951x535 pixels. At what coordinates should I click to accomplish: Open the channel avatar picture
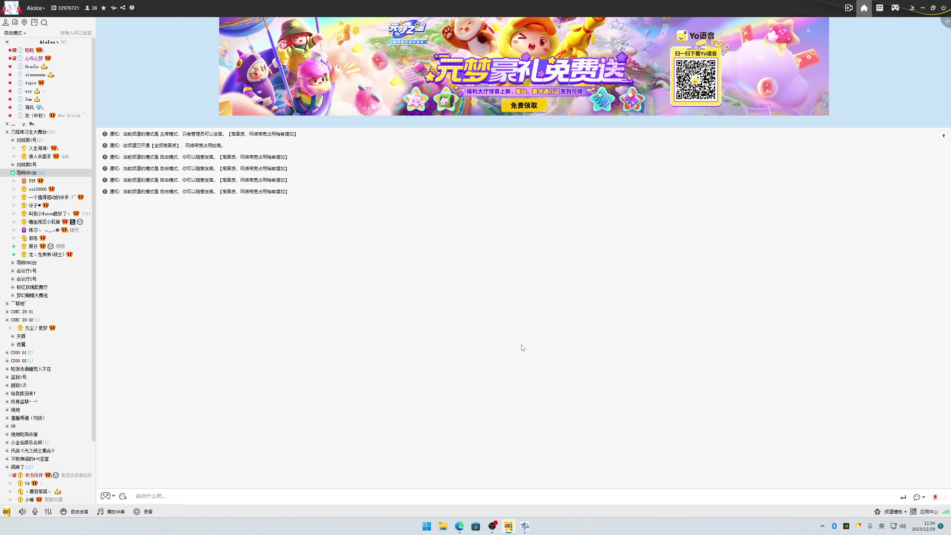pos(11,8)
